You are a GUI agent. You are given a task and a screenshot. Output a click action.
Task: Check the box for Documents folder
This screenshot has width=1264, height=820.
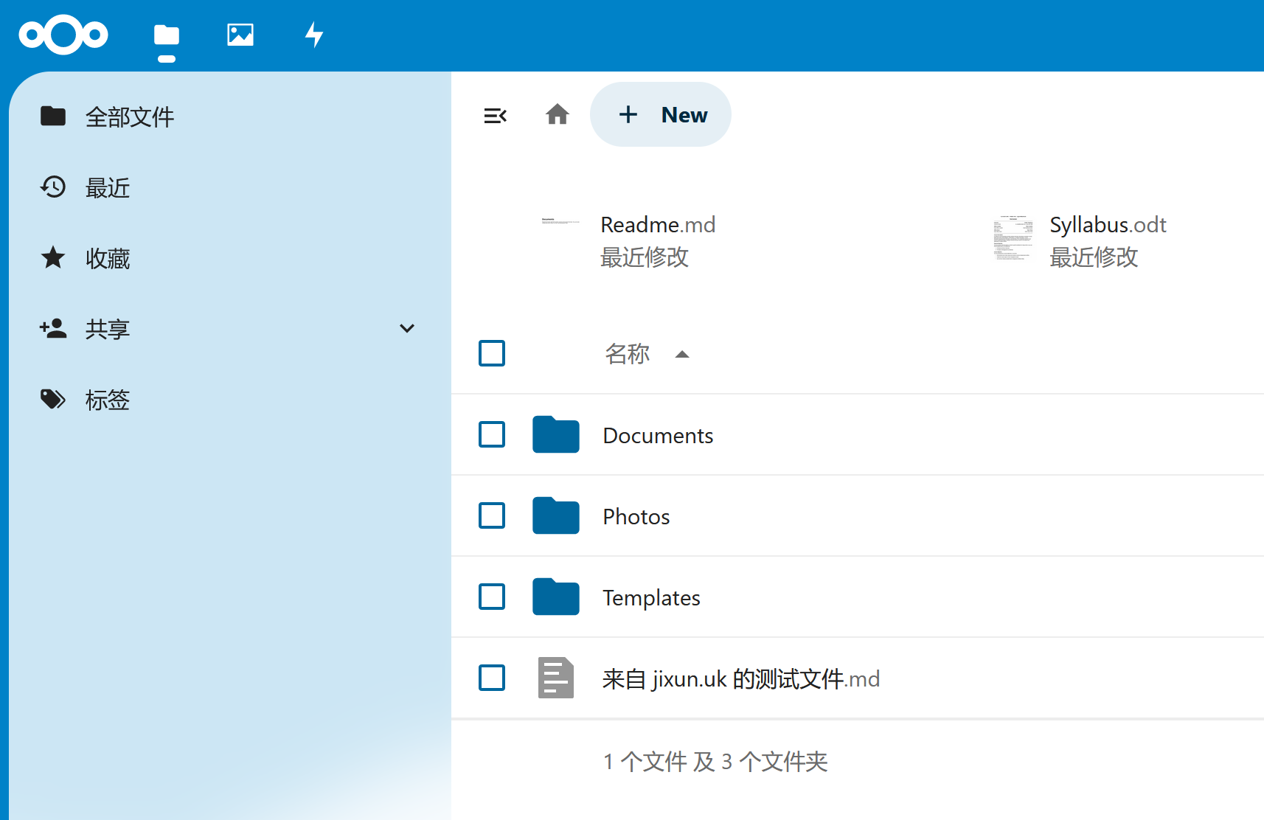(492, 434)
